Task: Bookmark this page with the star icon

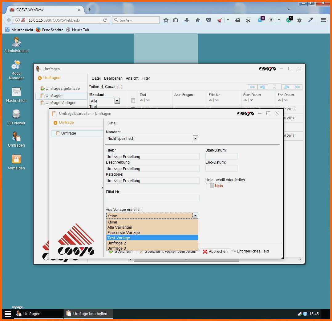Action: coord(166,20)
